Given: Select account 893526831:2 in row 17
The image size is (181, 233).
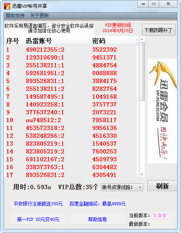Looking at the screenshot, I should click(x=45, y=175).
